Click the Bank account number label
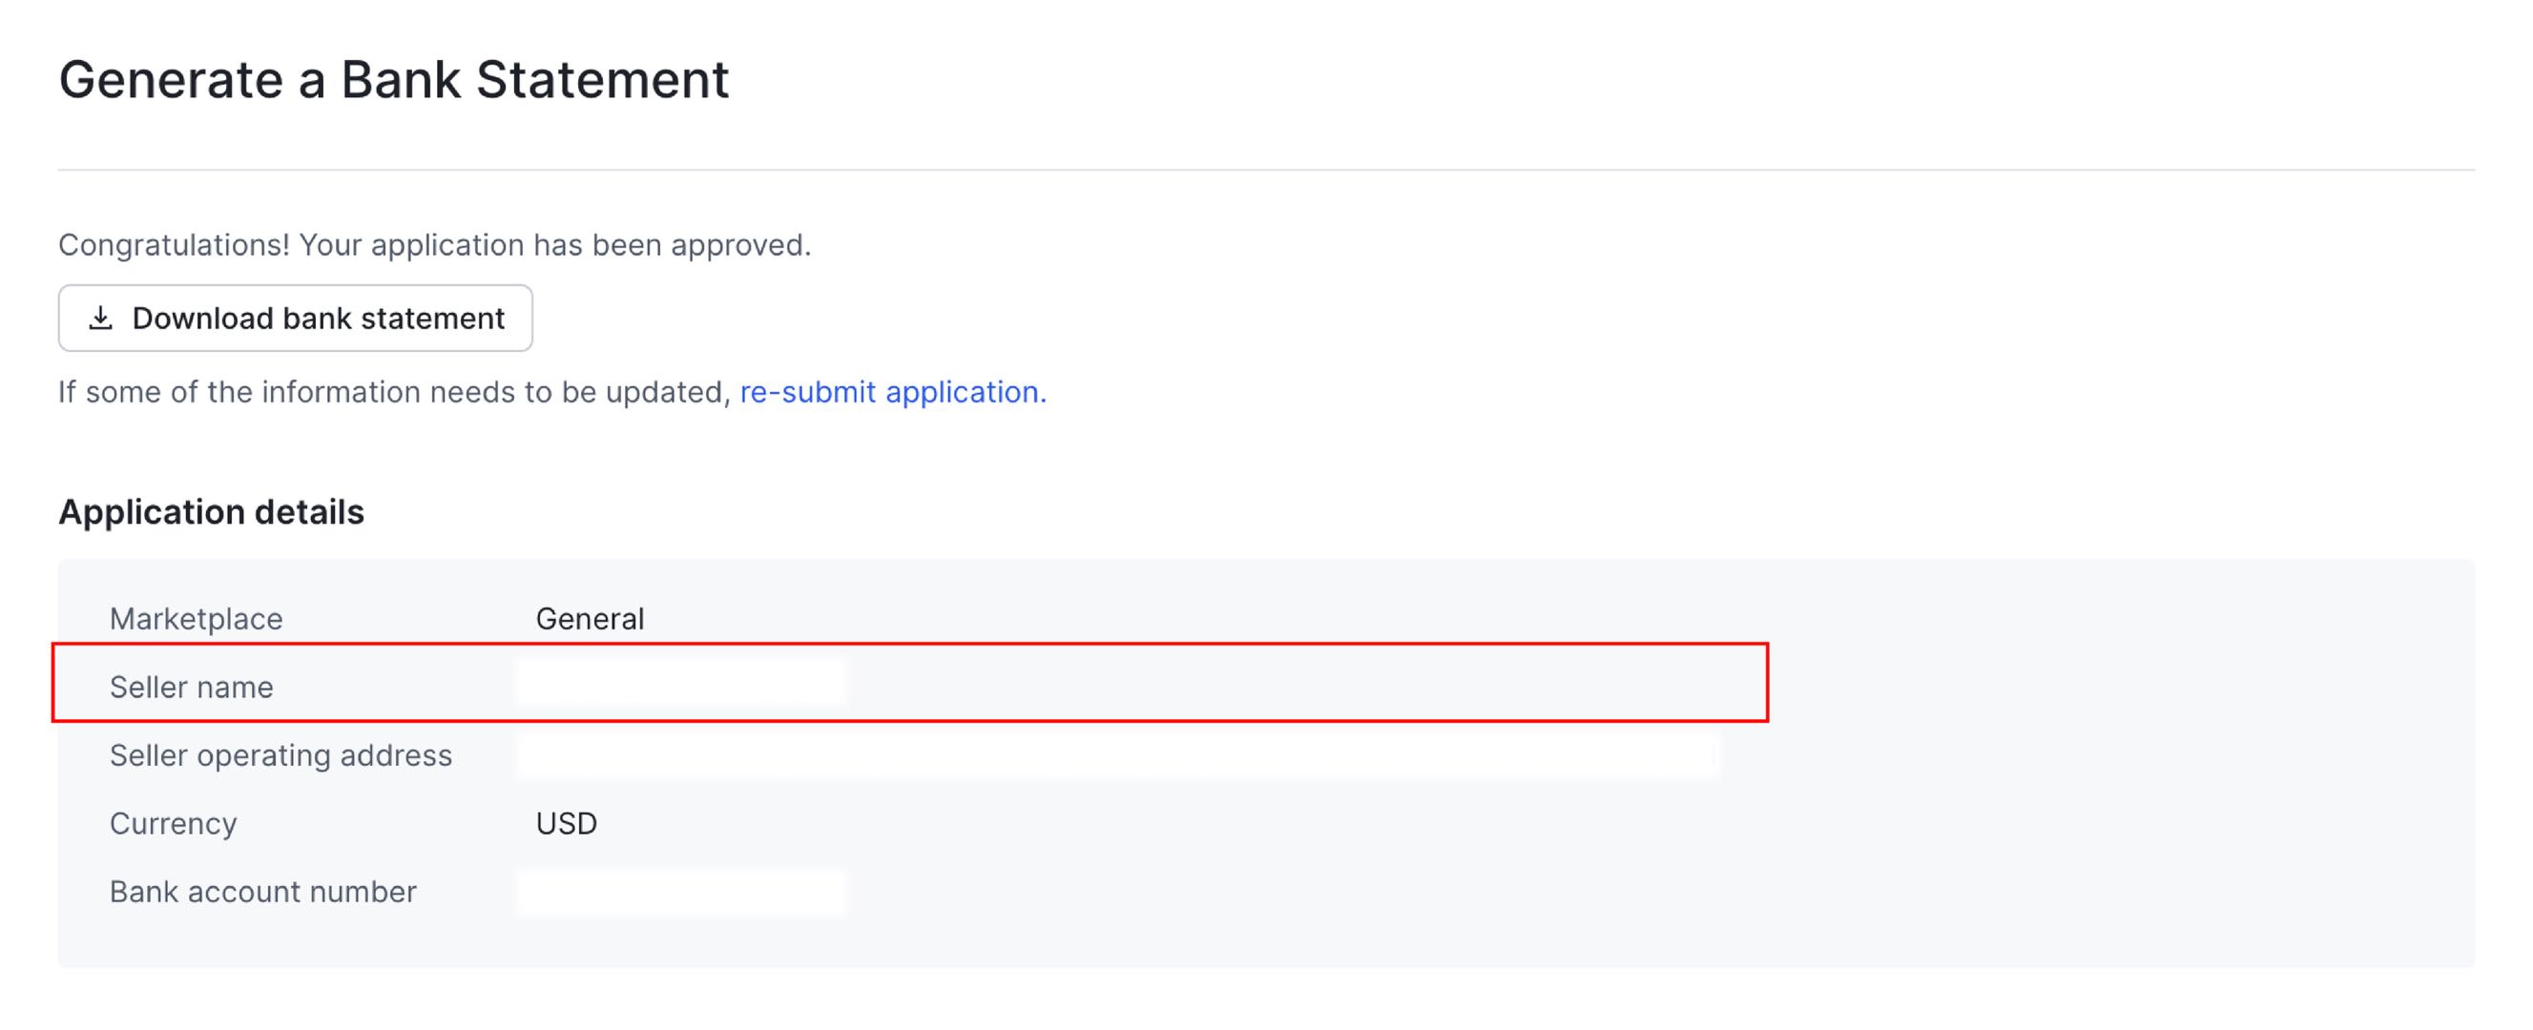2533x1030 pixels. pyautogui.click(x=262, y=892)
